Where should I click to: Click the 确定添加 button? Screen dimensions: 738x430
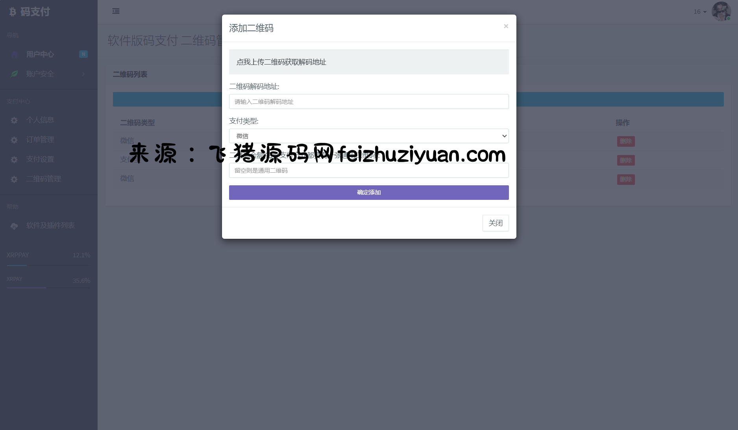(369, 192)
